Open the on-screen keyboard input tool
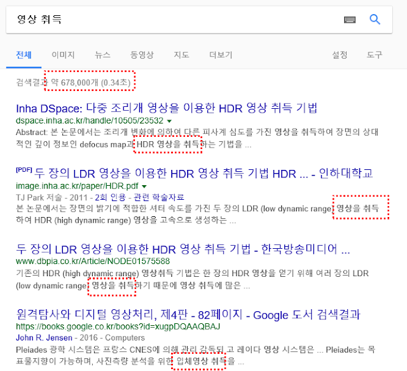407x371 pixels. pos(350,20)
